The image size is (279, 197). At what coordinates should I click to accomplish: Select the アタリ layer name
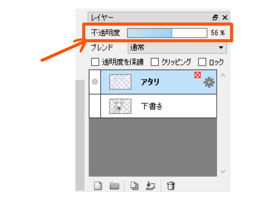pos(150,82)
